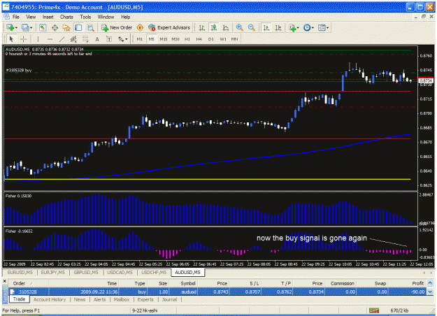Screen dimensions: 437x316
Task: Open the Data Window icon
Action: 55,27
